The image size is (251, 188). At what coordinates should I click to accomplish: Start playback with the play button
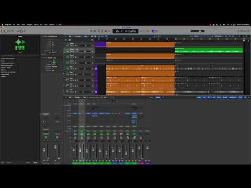click(x=102, y=31)
